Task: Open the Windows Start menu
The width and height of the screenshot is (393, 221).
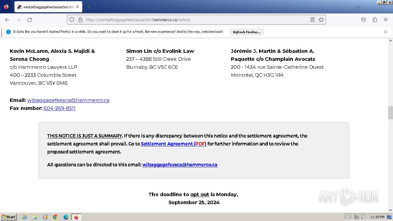Action: (9, 217)
